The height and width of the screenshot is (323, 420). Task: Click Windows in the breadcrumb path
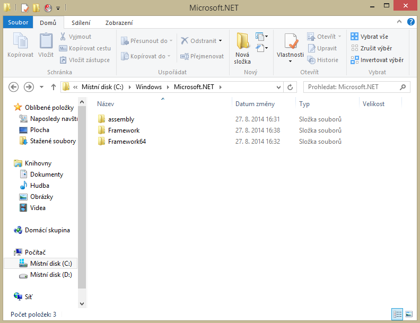pos(148,87)
